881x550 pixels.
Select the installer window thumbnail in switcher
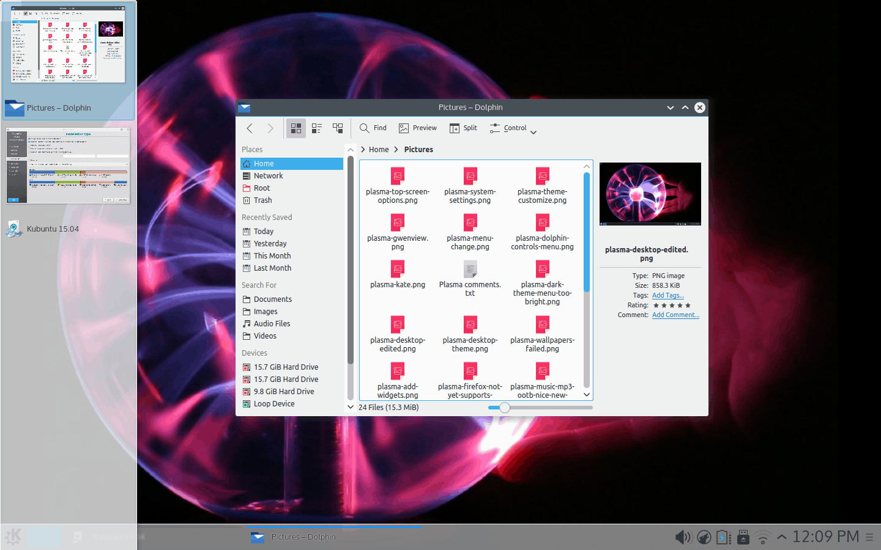click(68, 166)
